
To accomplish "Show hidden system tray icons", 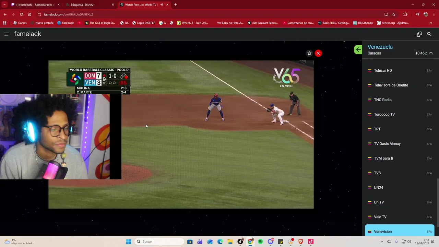I will click(x=382, y=242).
